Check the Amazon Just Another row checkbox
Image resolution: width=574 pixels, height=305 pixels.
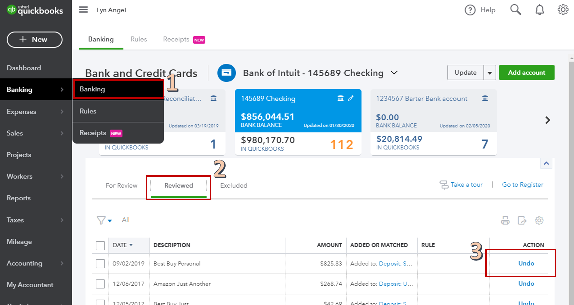[x=100, y=284]
